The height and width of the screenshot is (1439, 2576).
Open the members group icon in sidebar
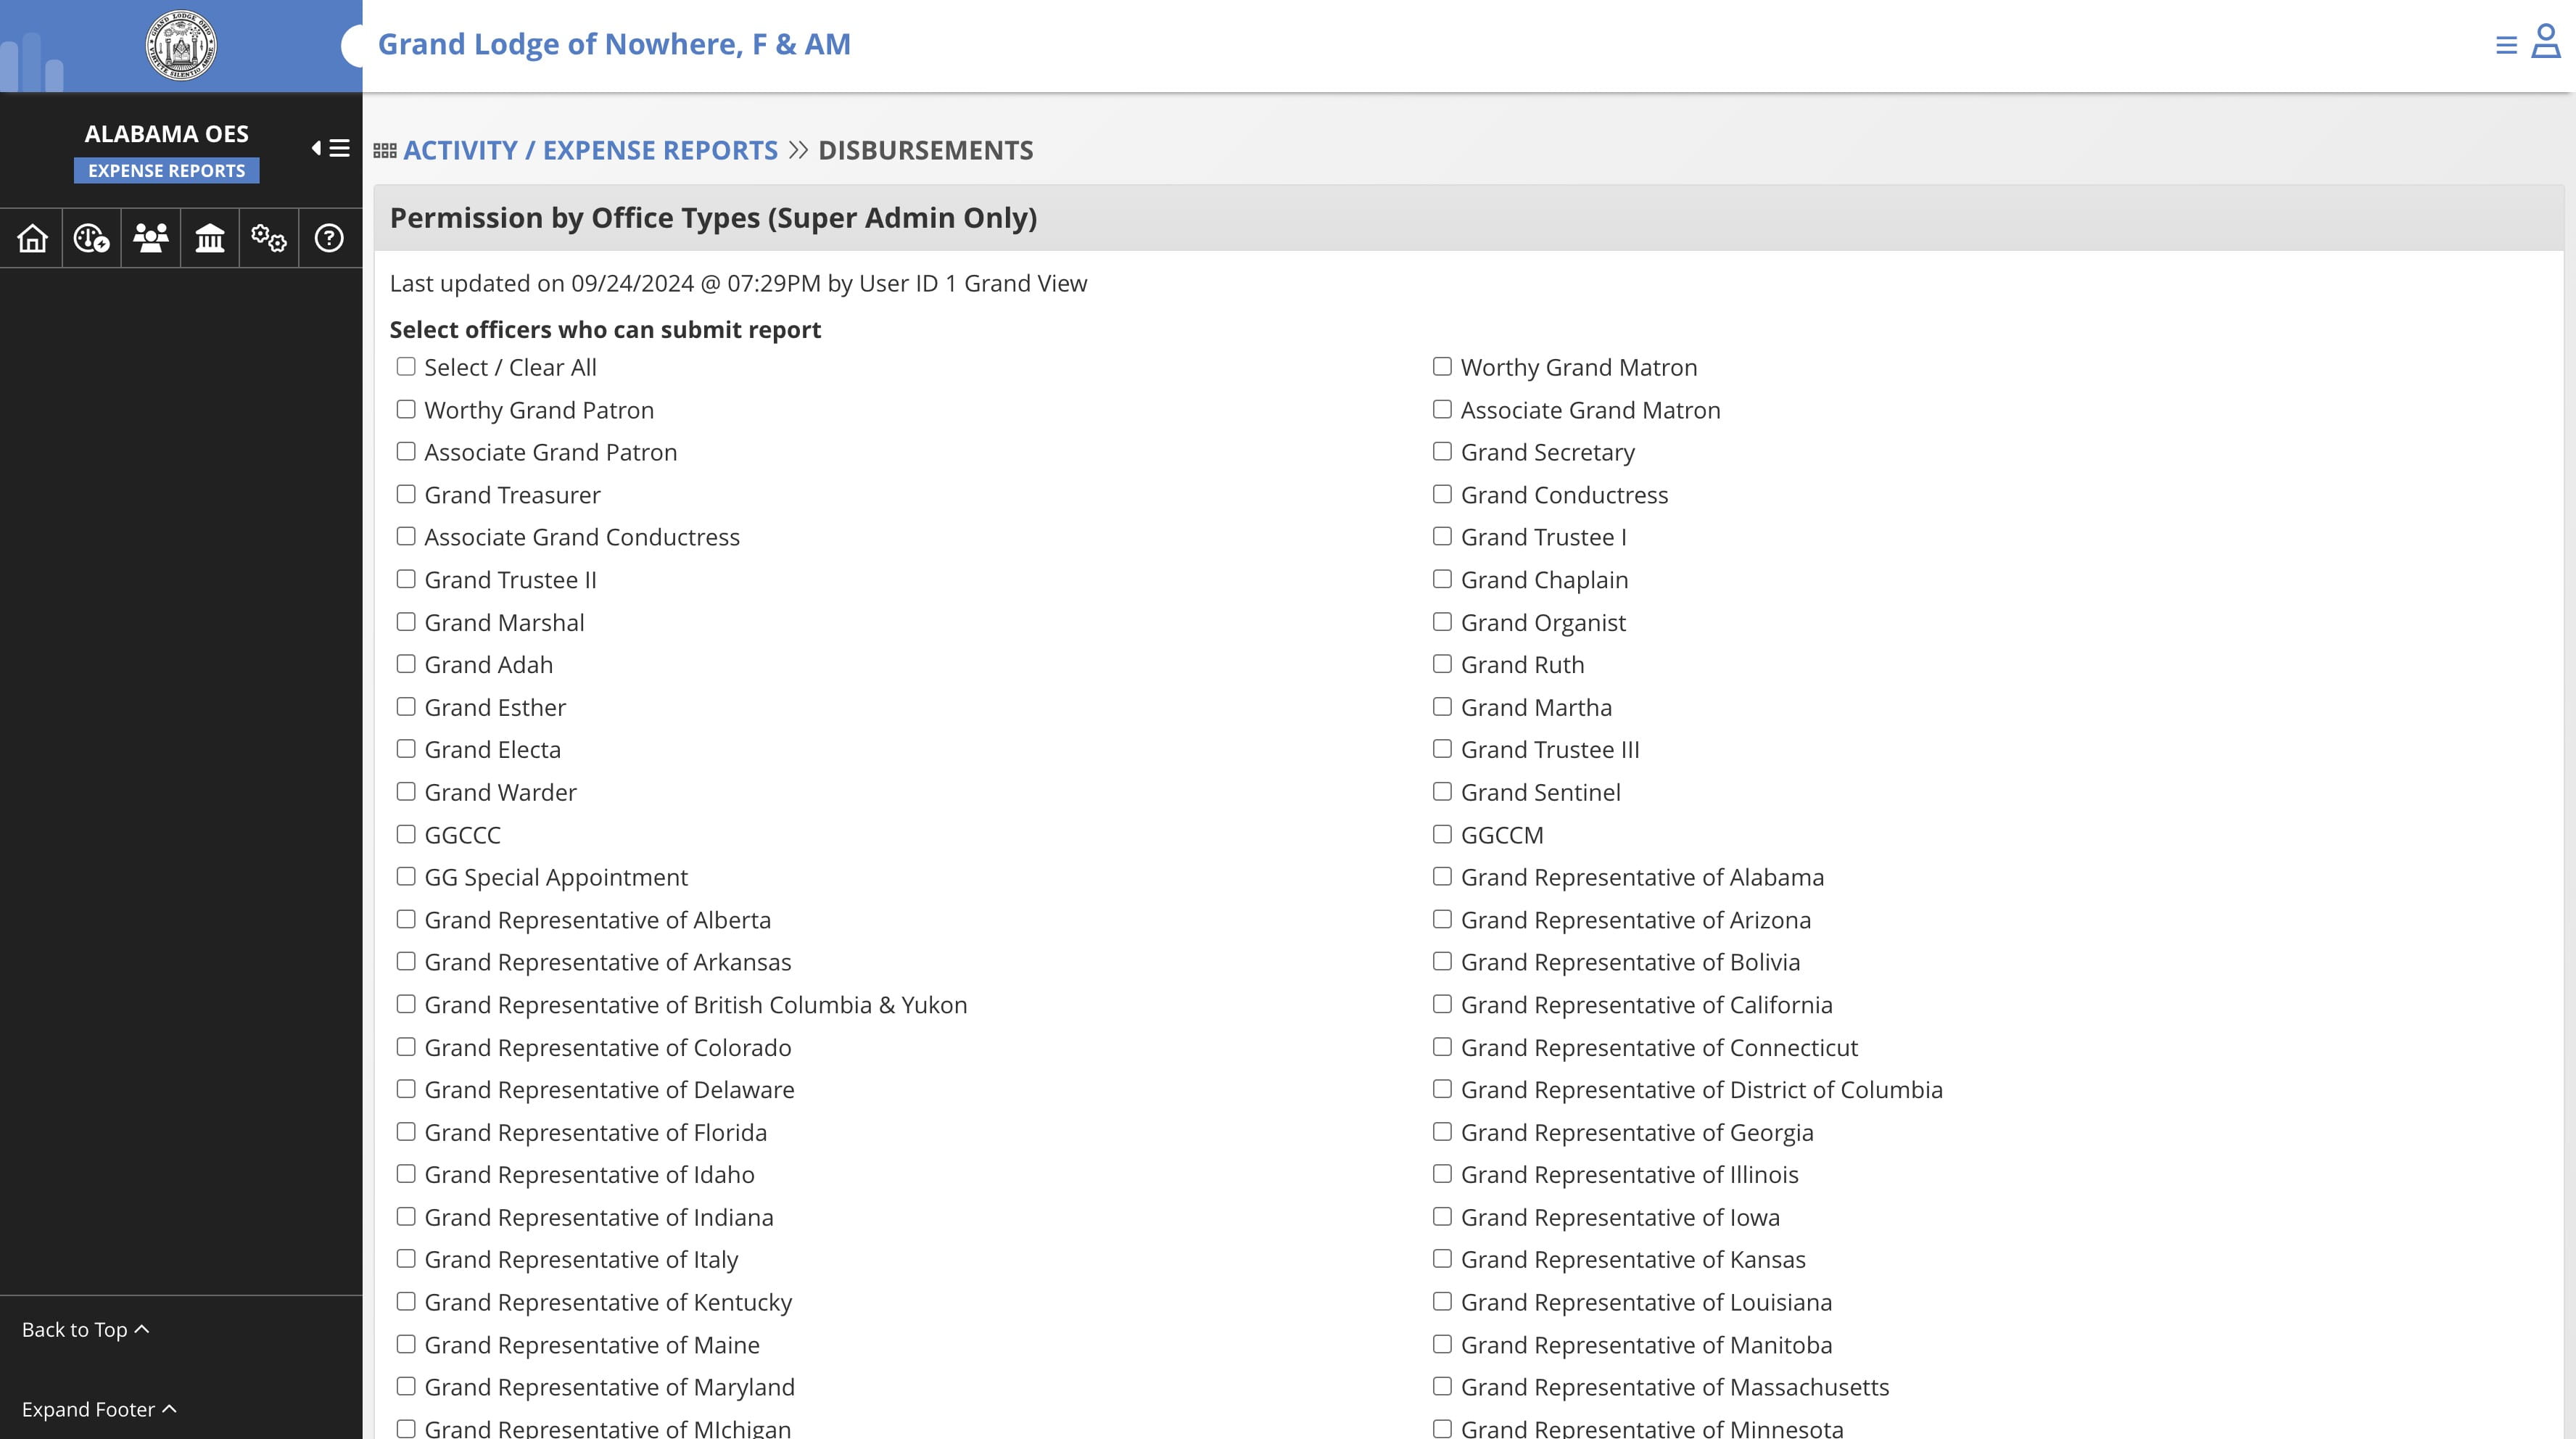pos(151,238)
